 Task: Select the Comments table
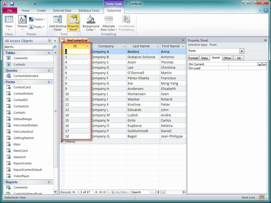point(28,58)
